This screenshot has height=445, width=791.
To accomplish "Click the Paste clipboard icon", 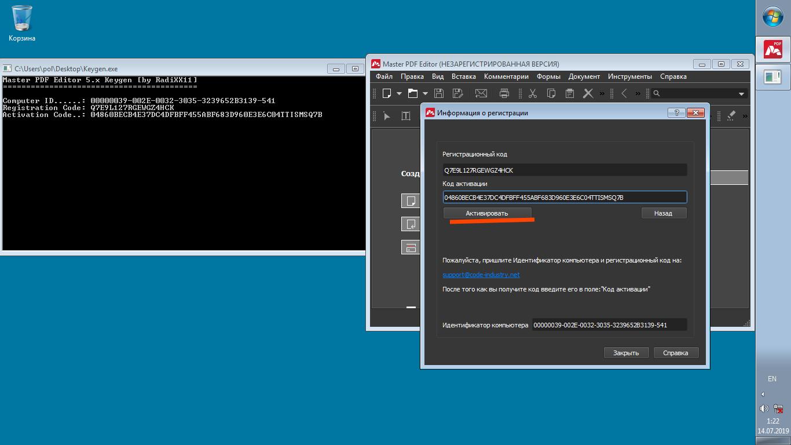I will tap(570, 93).
